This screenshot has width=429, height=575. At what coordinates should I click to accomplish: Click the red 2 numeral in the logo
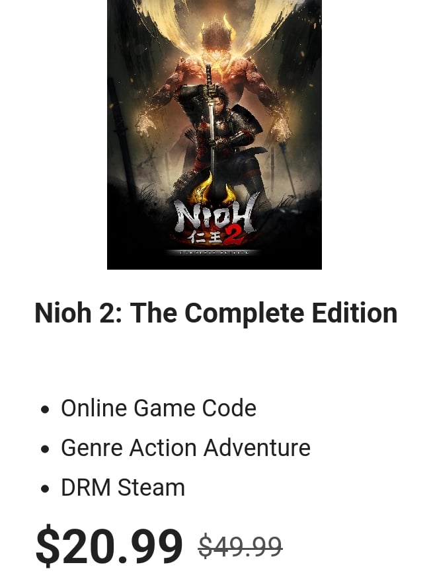[x=233, y=237]
